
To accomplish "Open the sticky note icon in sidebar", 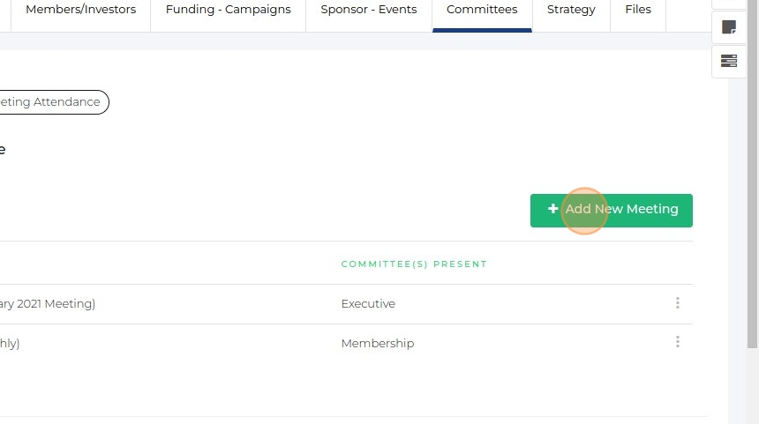I will click(x=729, y=26).
